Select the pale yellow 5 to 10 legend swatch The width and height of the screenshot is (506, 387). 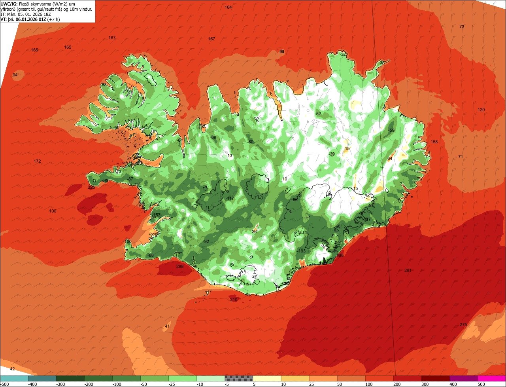coord(267,378)
